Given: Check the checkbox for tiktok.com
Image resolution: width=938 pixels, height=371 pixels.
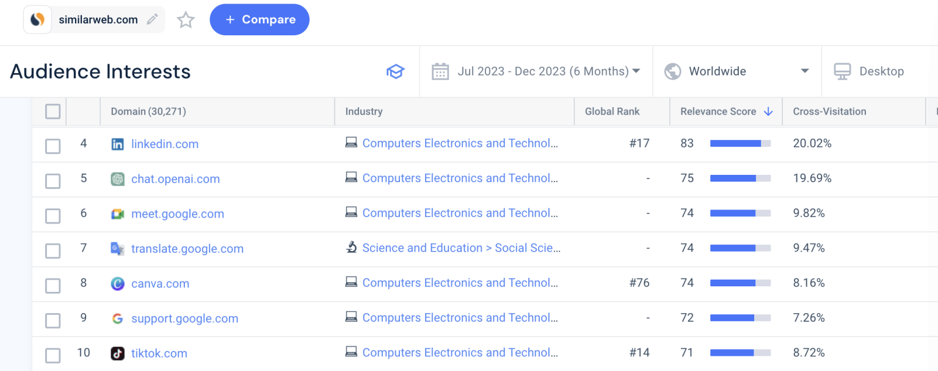Looking at the screenshot, I should point(53,355).
